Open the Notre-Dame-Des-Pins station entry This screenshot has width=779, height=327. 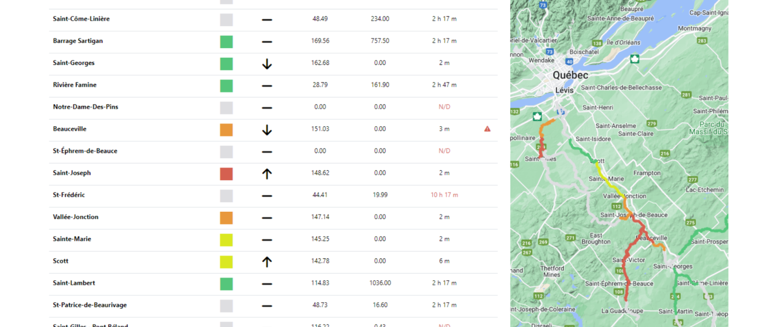[85, 107]
